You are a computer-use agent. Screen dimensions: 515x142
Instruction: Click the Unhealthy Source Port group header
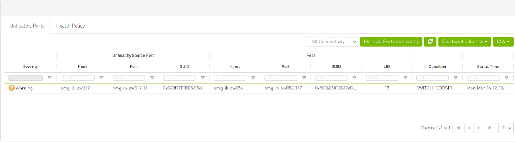point(133,56)
